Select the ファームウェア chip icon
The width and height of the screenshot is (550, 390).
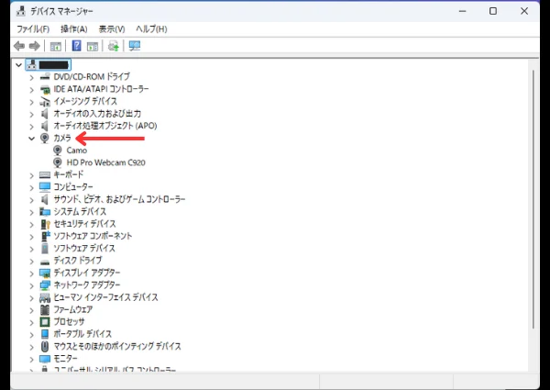(45, 309)
